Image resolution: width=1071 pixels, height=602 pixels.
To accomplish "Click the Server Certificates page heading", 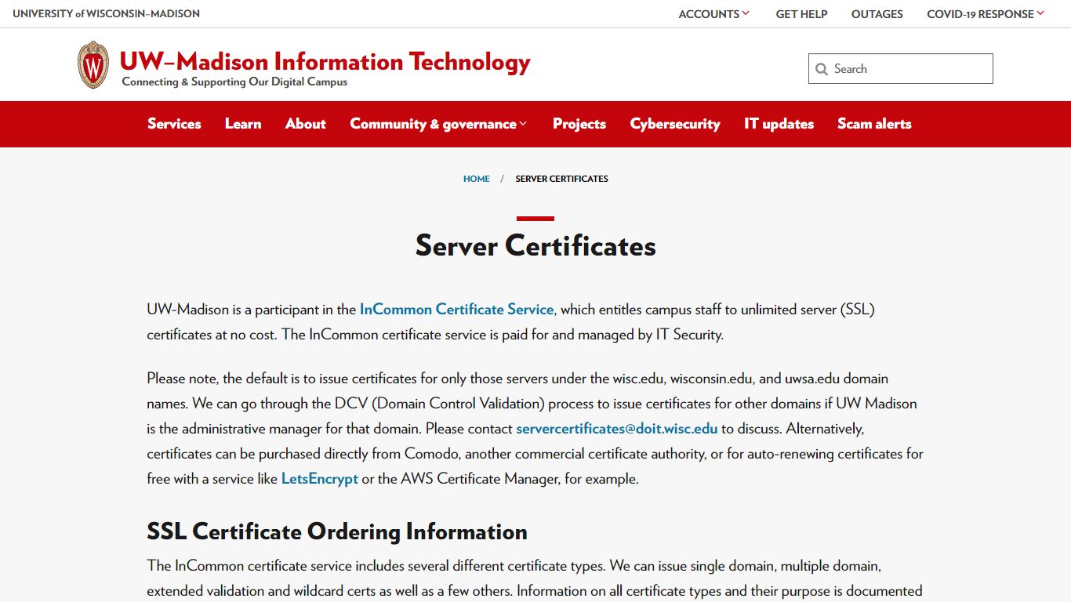I will 535,245.
